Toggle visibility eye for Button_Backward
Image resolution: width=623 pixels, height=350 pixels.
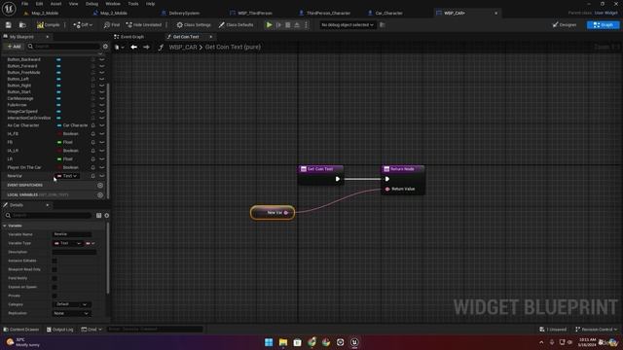point(102,59)
